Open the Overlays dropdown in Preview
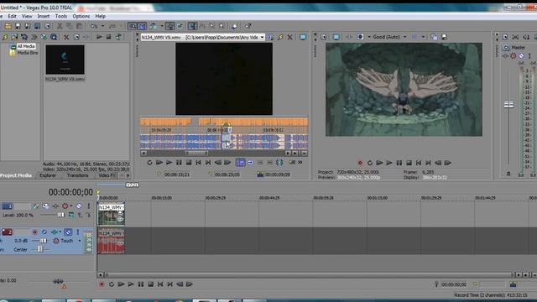The image size is (537, 302). click(x=423, y=37)
